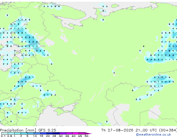The height and width of the screenshot is (137, 177).
Task: Select the 30–35 mm purple swatch
Action: coord(63,133)
